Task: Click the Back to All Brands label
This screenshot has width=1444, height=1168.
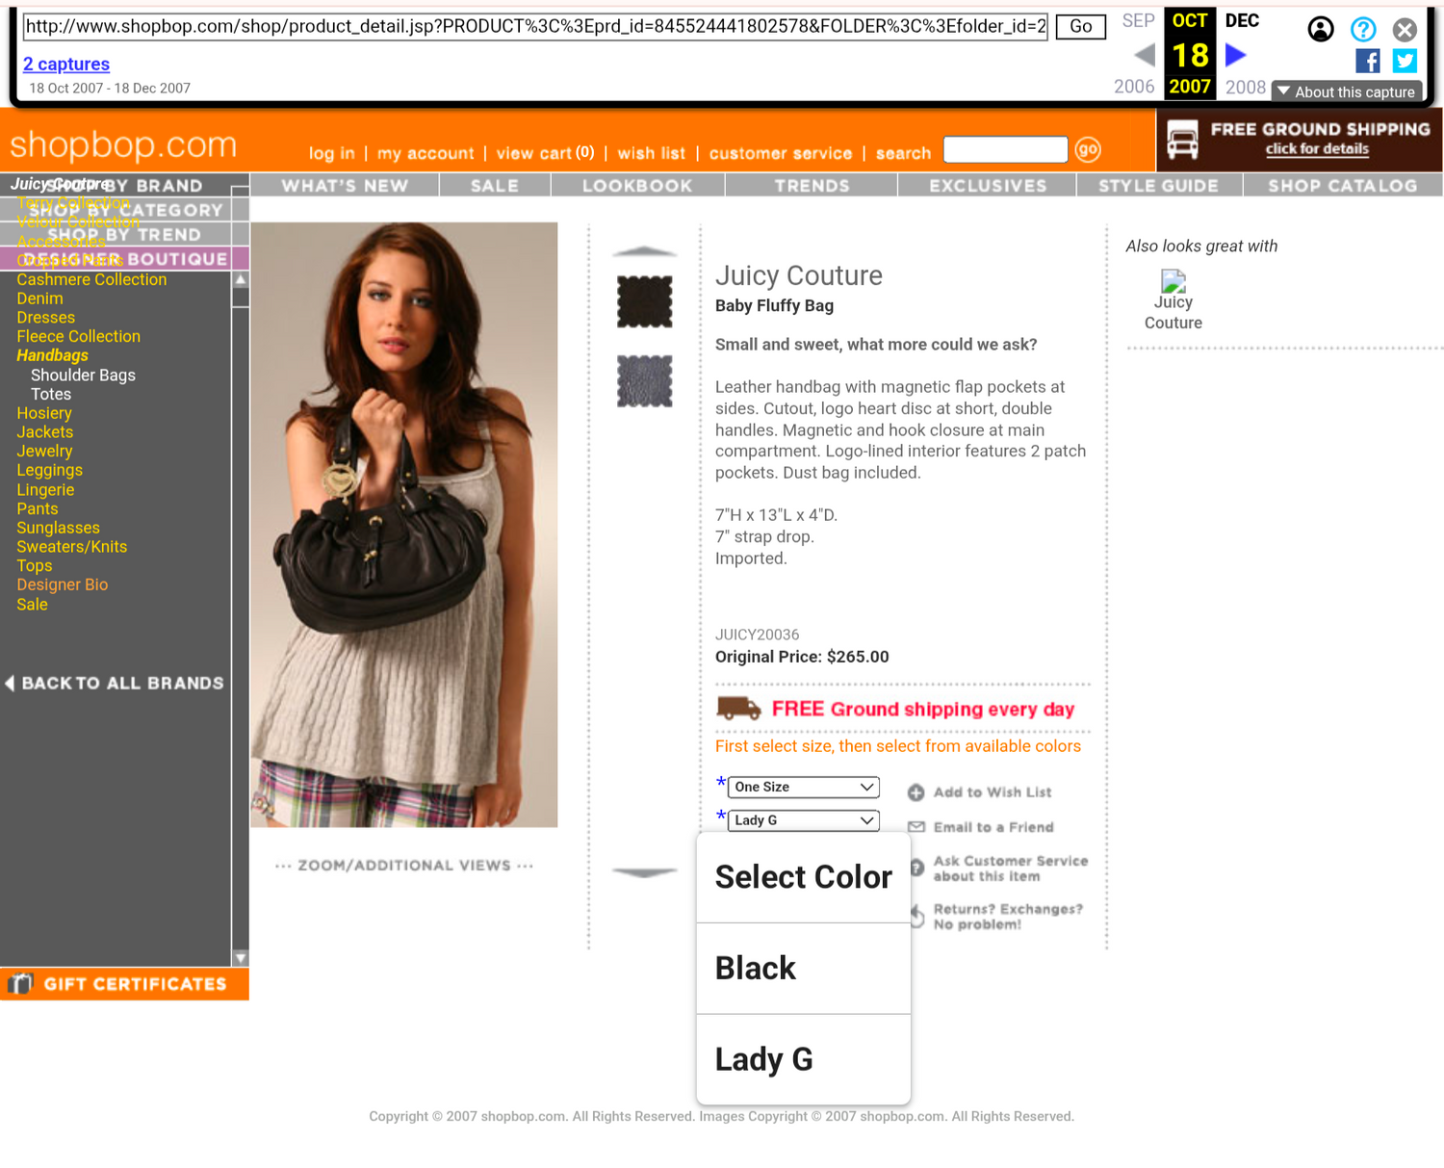Action: tap(122, 683)
